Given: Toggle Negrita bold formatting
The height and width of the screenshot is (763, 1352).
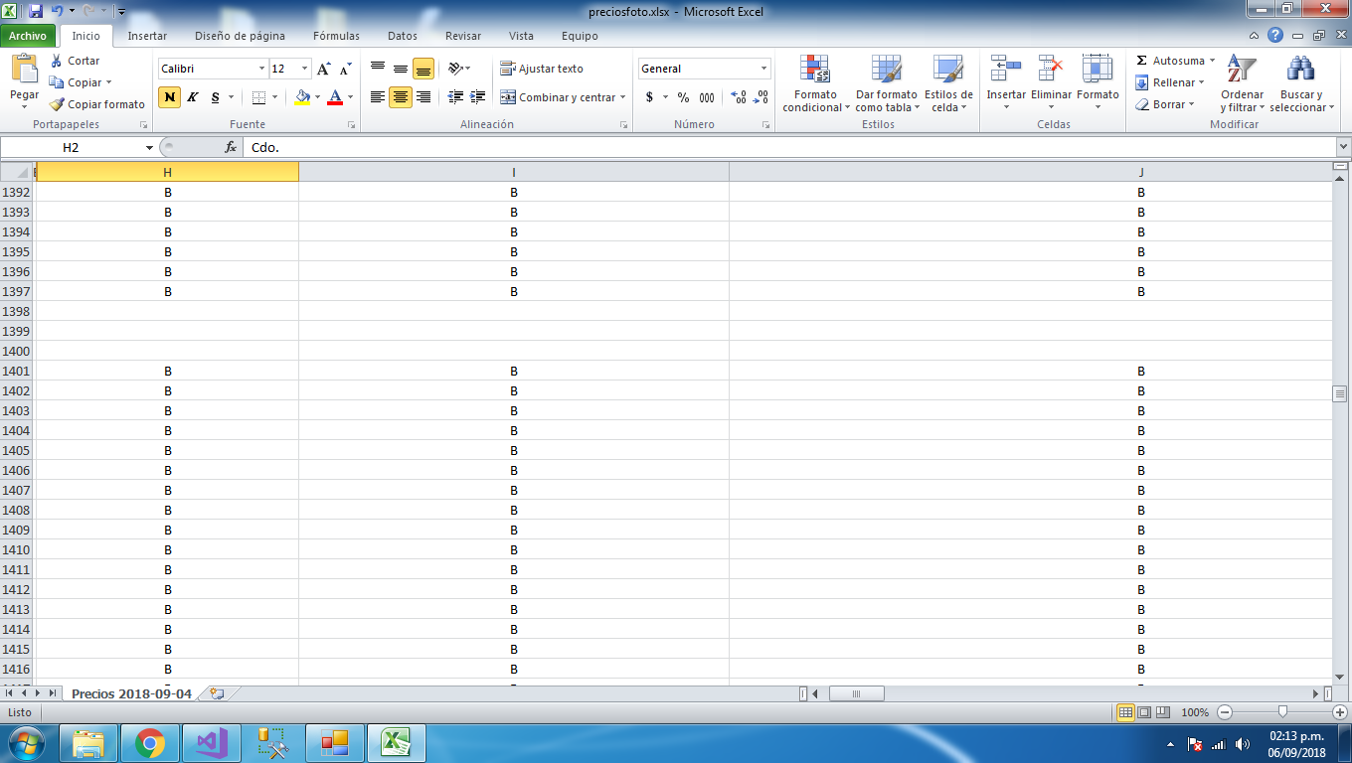Looking at the screenshot, I should (170, 97).
